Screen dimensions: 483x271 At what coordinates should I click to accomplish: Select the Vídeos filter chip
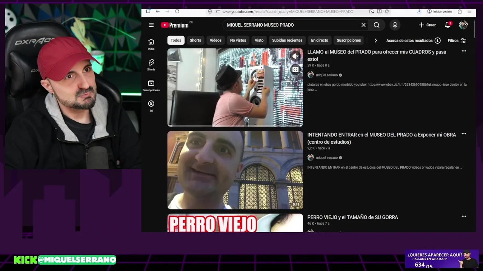pos(215,40)
